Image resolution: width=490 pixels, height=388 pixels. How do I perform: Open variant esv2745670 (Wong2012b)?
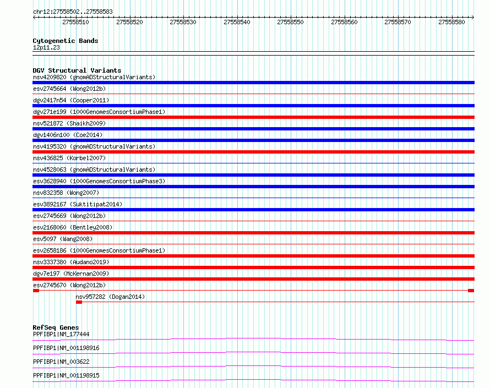tap(69, 285)
